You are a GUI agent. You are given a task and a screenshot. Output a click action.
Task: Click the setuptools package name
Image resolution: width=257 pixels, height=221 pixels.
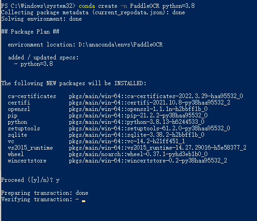click(24, 128)
